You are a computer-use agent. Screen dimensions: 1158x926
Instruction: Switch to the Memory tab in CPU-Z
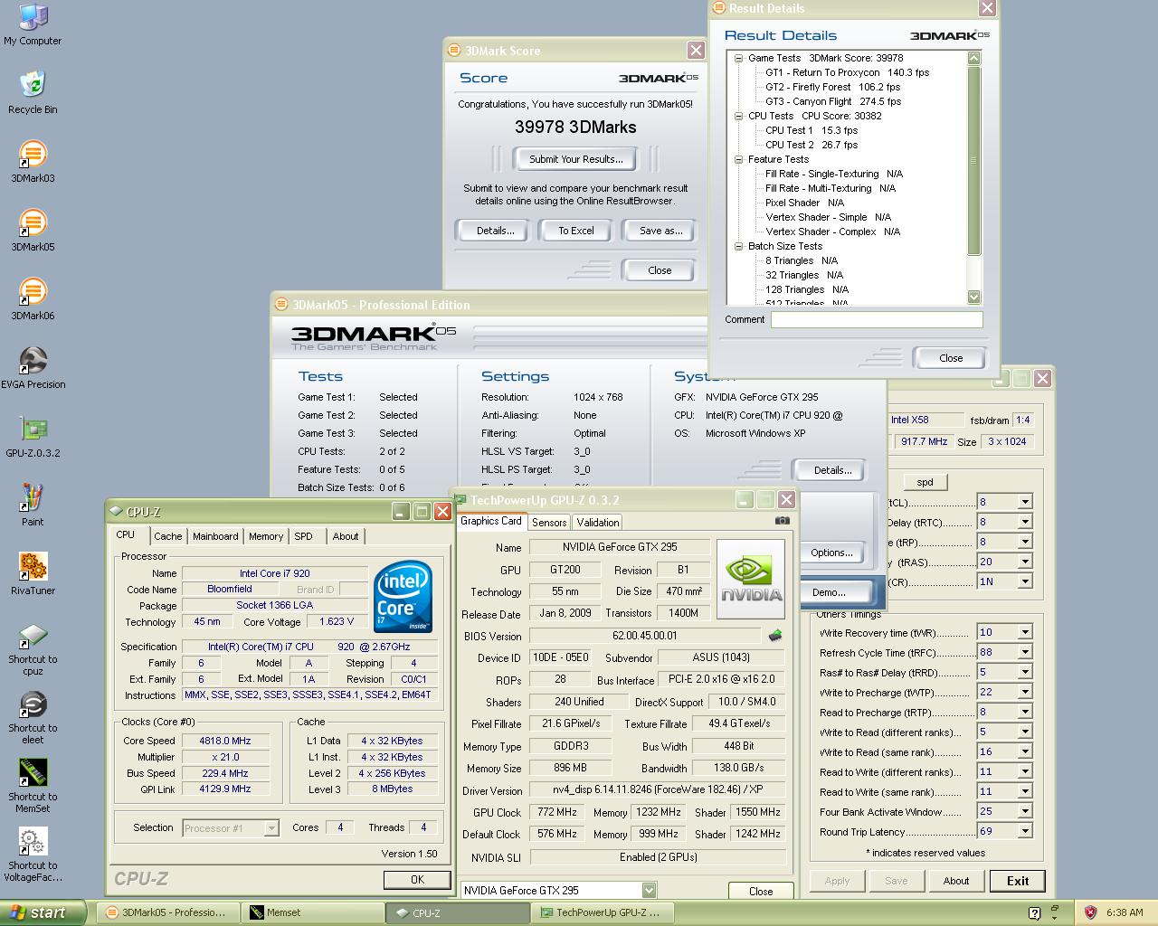coord(266,536)
